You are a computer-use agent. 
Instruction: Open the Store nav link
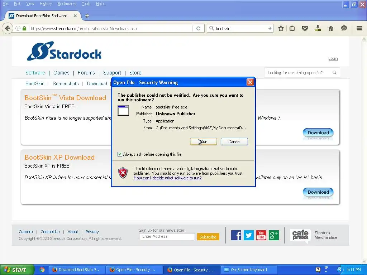(135, 73)
